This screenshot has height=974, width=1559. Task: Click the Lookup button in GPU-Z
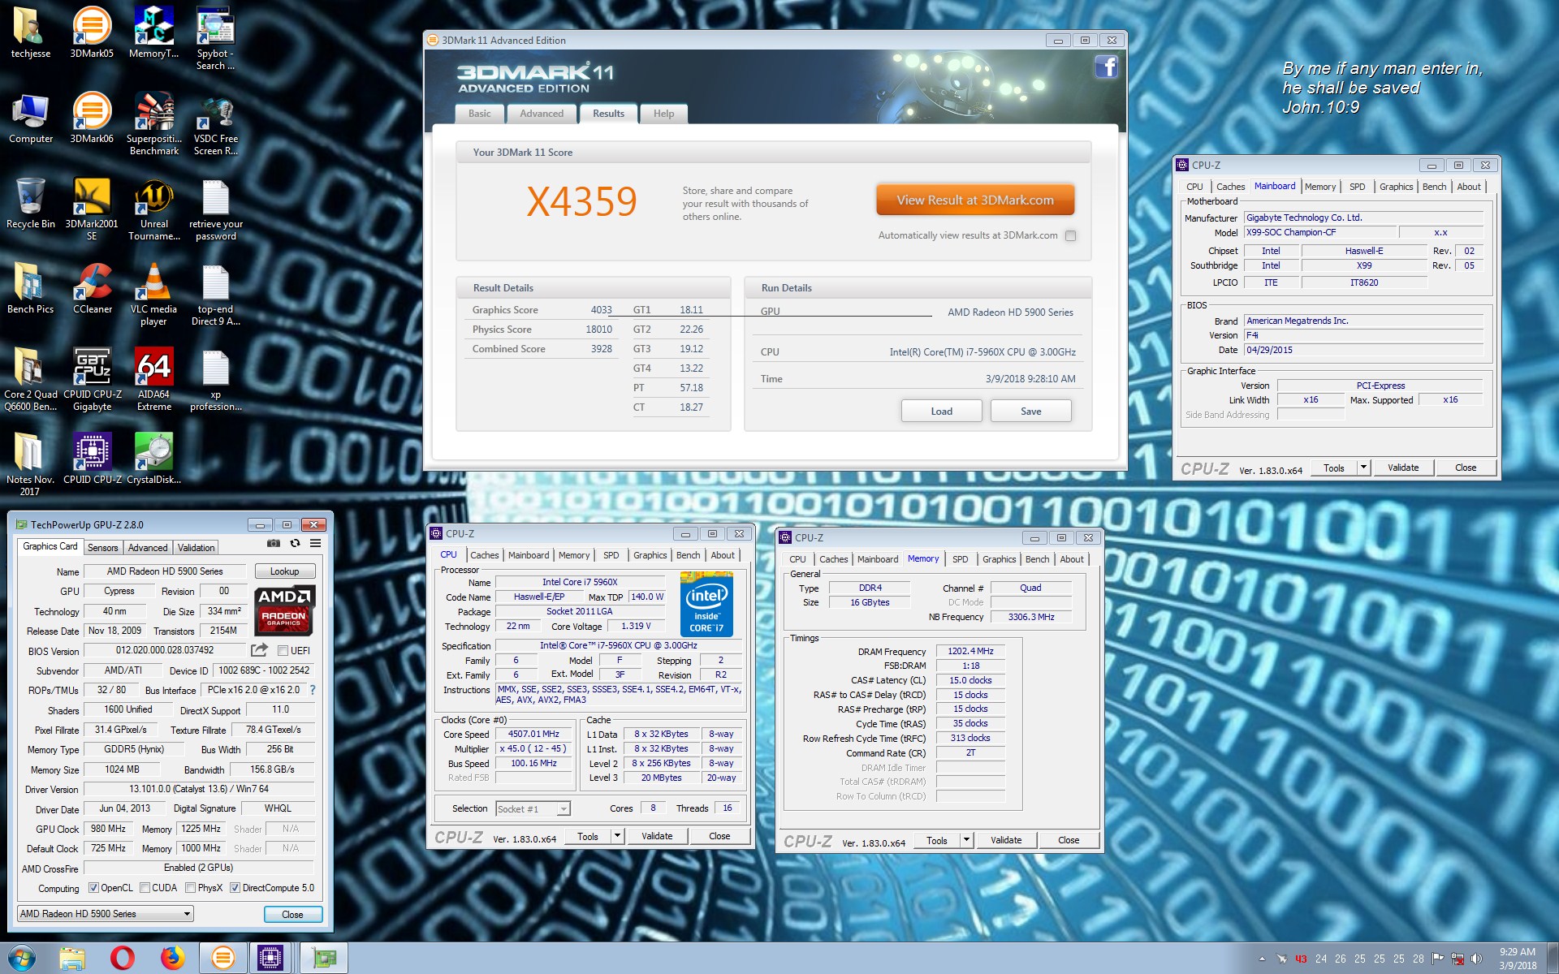point(284,571)
